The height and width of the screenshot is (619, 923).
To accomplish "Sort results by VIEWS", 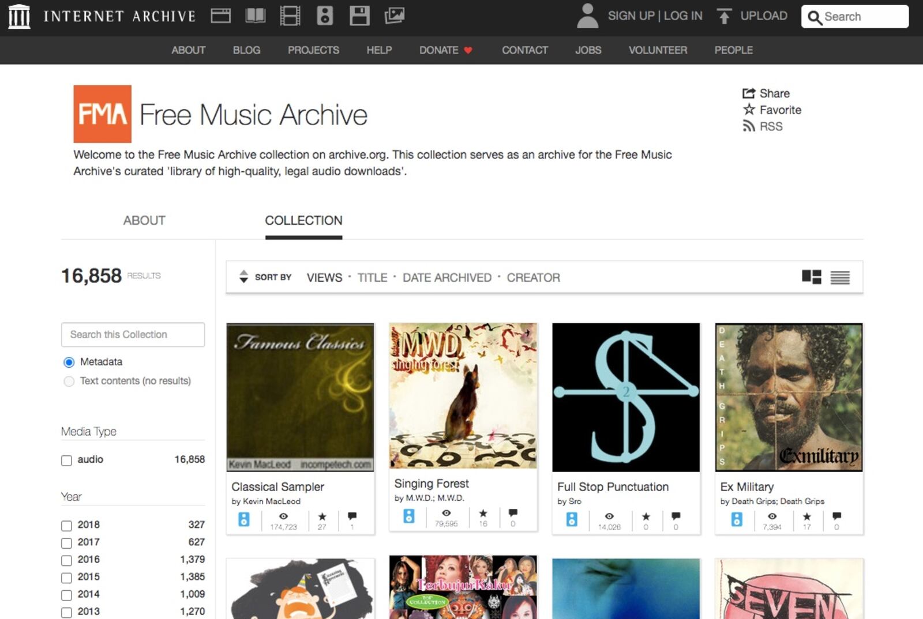I will pyautogui.click(x=324, y=278).
